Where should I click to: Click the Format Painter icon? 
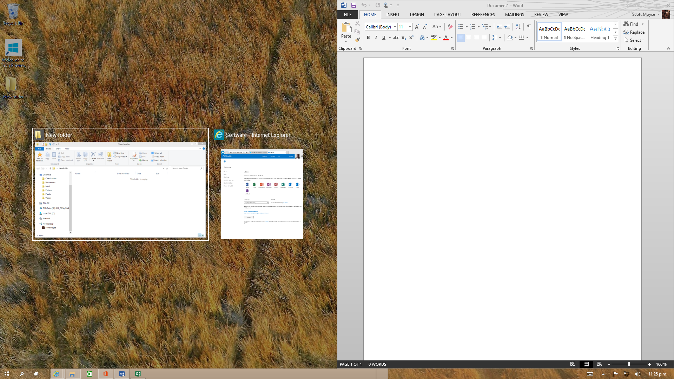pos(357,40)
